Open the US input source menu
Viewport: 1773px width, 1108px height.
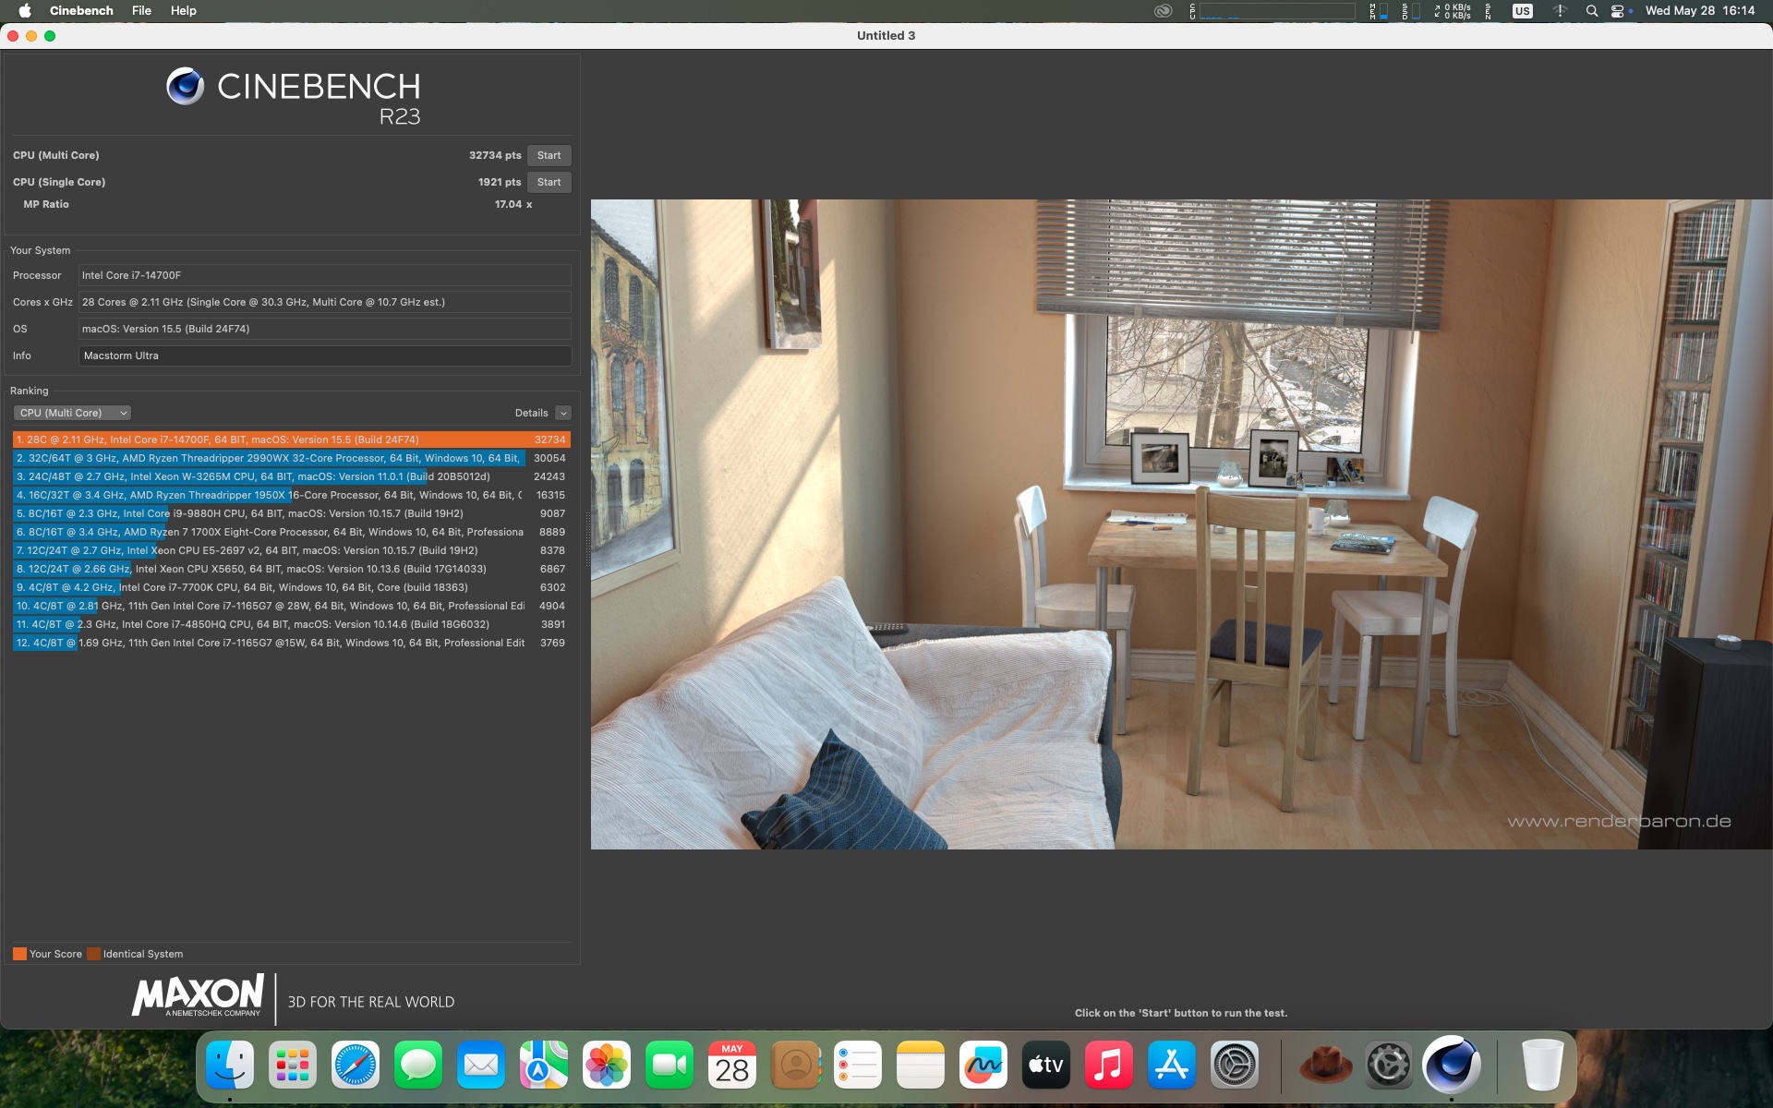(1523, 11)
